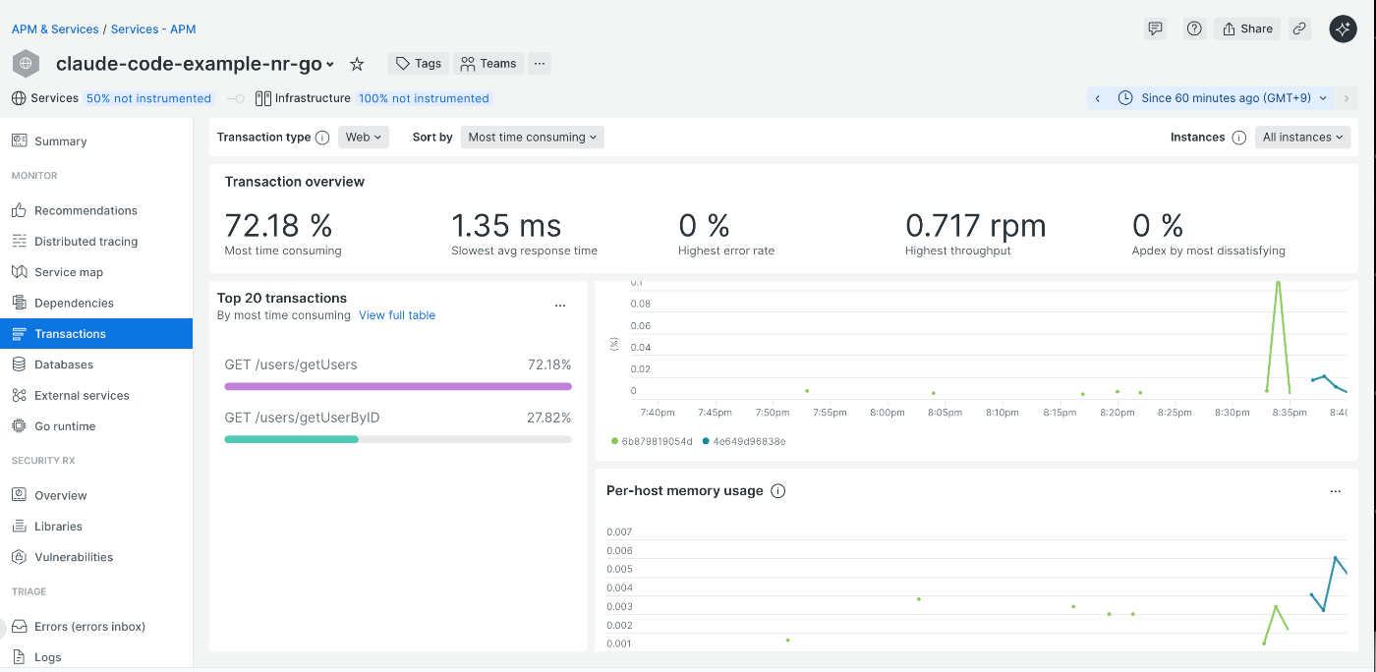Open the Top 20 transactions ellipsis menu
Image resolution: width=1376 pixels, height=672 pixels.
(x=560, y=306)
